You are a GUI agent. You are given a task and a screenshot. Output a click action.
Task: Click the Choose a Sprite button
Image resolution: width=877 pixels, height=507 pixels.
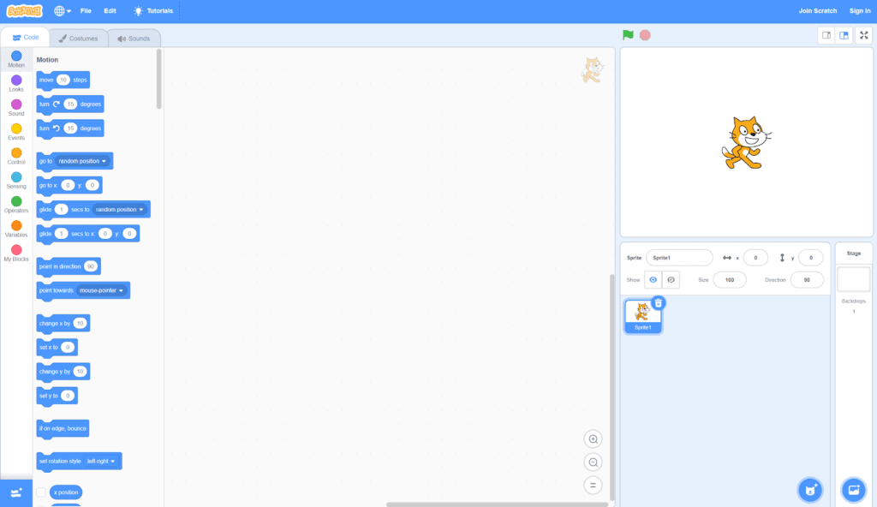pos(810,490)
